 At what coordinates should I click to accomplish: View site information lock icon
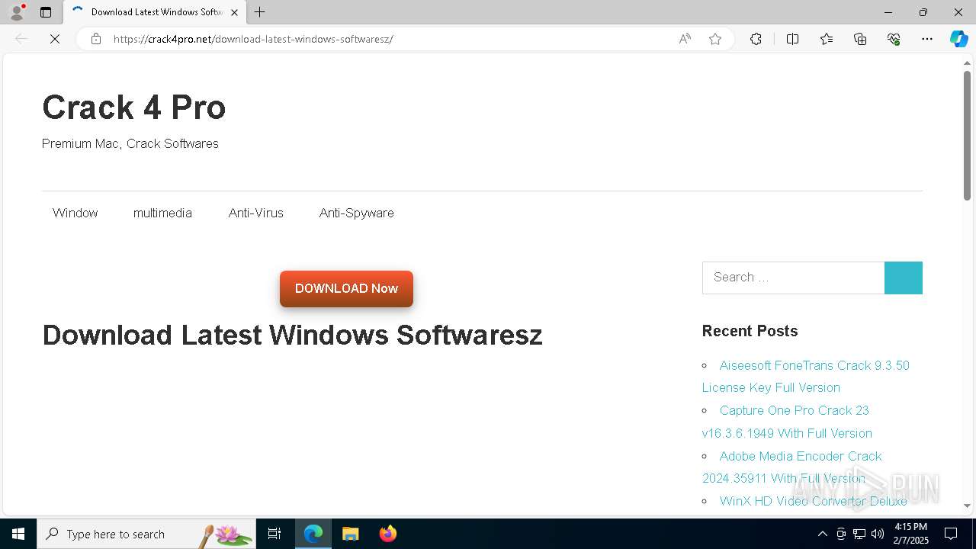pos(96,39)
